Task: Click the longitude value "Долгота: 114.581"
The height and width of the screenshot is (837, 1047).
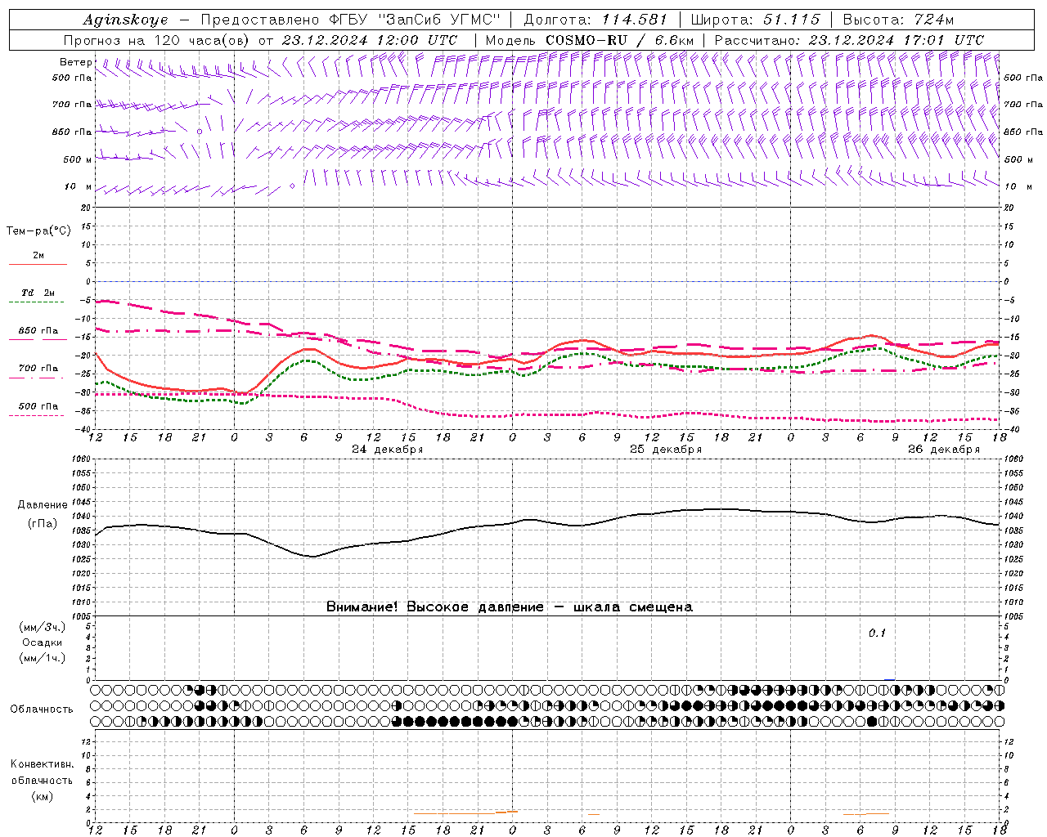Action: (x=595, y=20)
